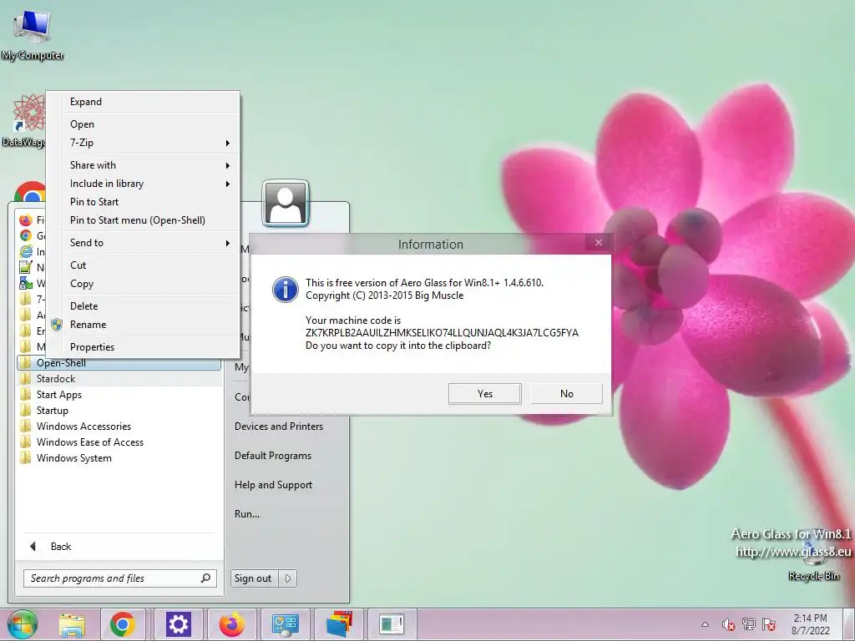855x641 pixels.
Task: Expand the Windows Accessories folder
Action: (x=119, y=426)
